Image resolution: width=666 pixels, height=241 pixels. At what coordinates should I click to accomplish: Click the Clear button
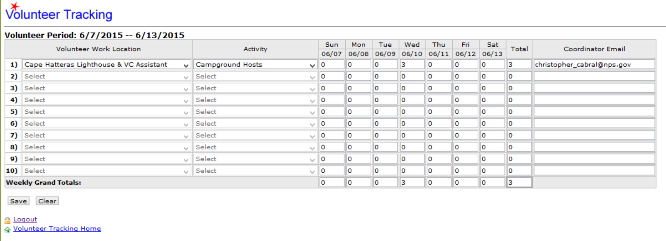click(x=47, y=201)
